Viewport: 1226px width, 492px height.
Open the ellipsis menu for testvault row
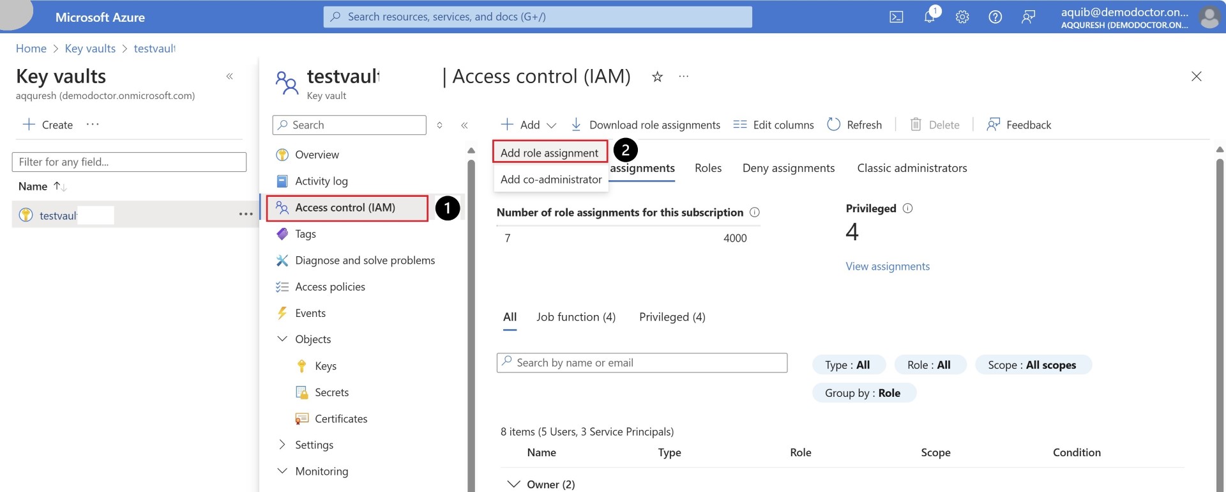[x=246, y=215]
